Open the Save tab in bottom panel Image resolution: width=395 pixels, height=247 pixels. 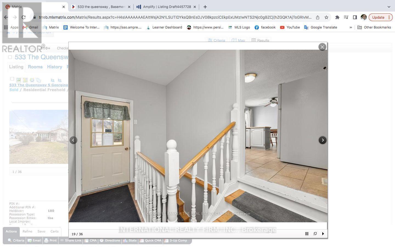point(41,231)
